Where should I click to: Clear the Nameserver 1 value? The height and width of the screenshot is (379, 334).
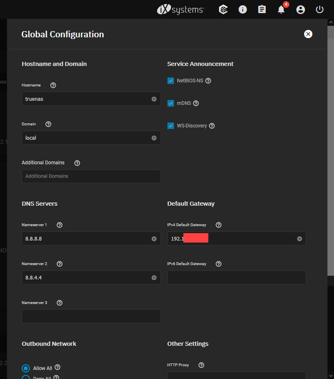point(154,239)
